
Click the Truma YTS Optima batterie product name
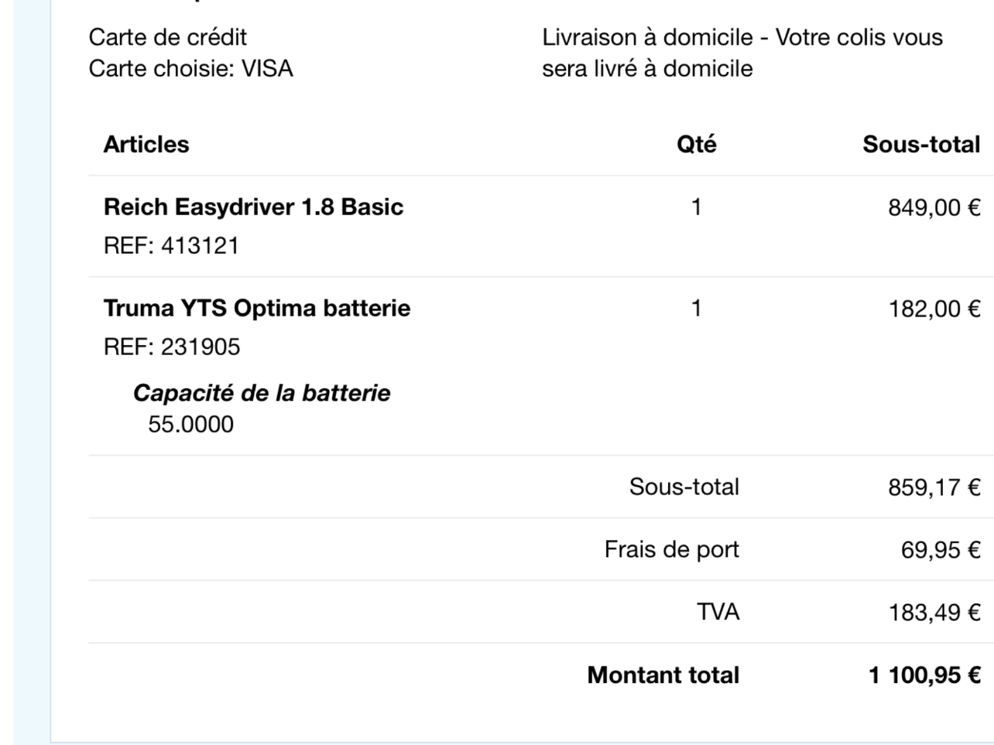point(257,309)
